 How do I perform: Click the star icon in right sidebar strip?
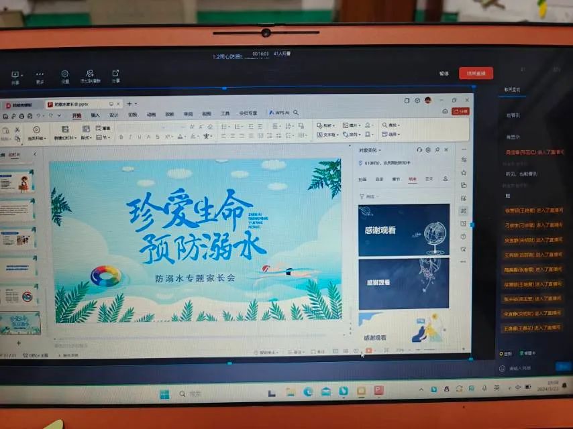pyautogui.click(x=464, y=173)
